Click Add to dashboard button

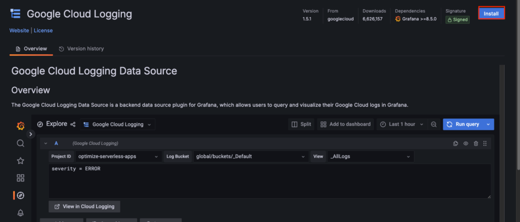[345, 124]
